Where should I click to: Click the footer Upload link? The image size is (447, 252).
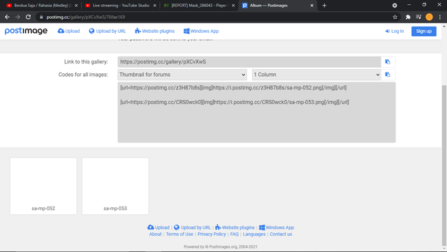(159, 228)
